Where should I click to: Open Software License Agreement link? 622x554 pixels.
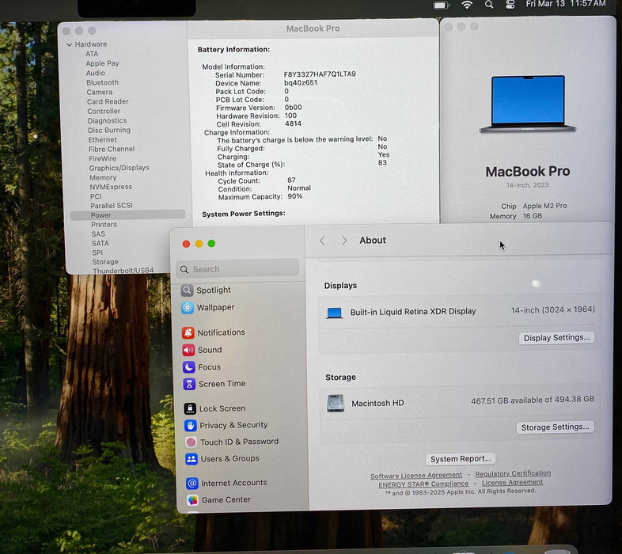pos(416,475)
